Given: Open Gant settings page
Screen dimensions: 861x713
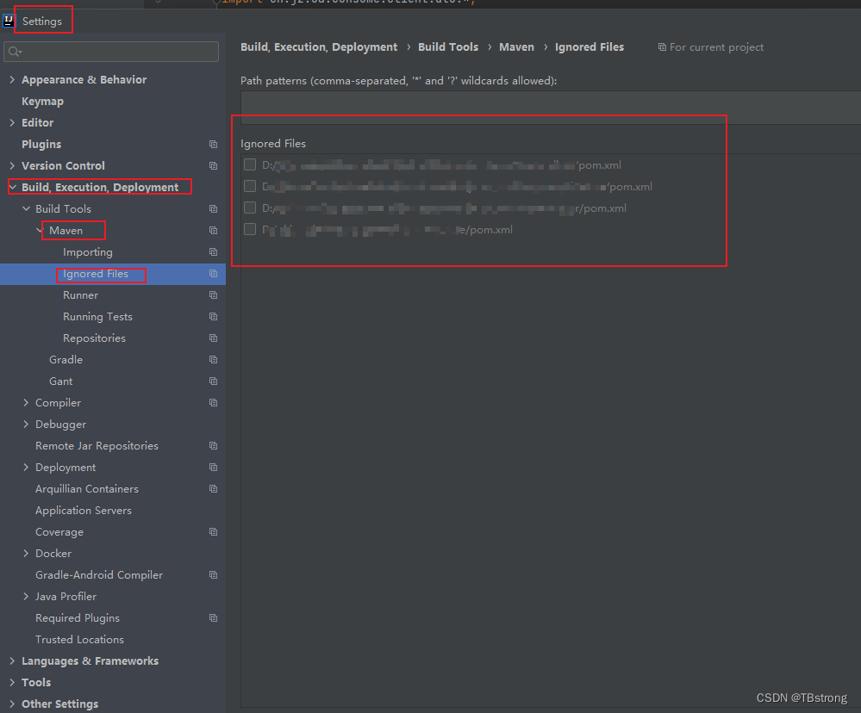Looking at the screenshot, I should tap(61, 381).
